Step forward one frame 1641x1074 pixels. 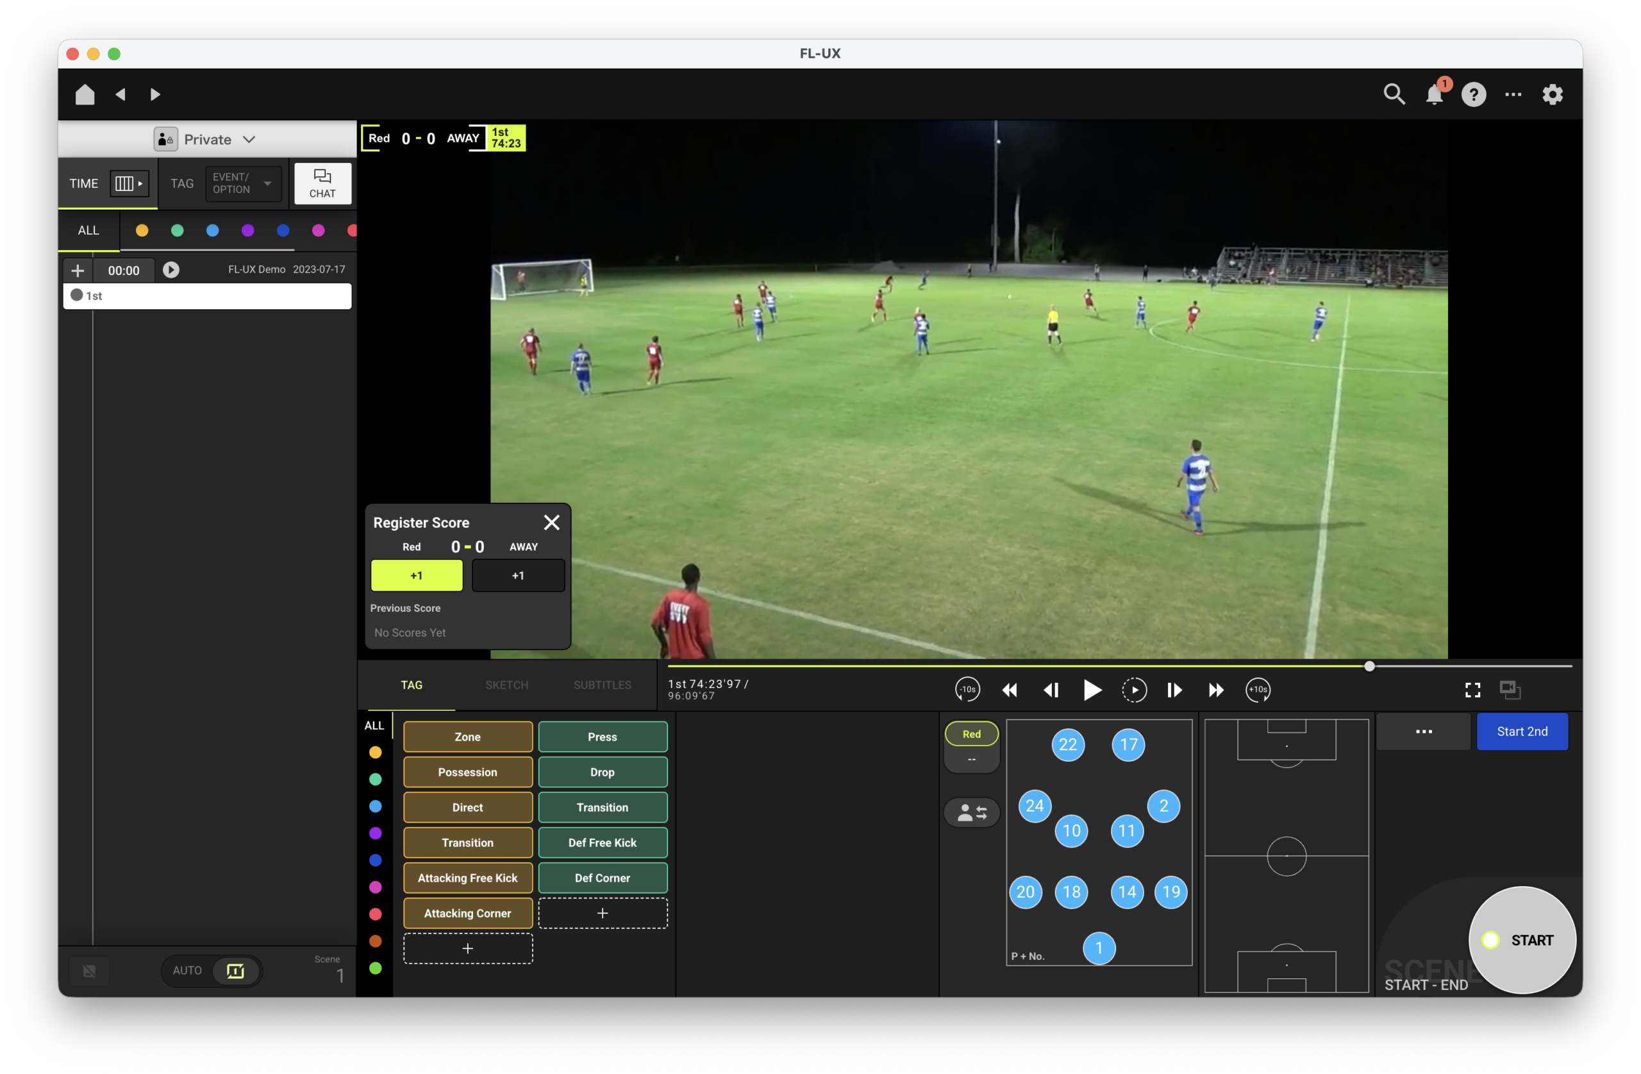1174,689
